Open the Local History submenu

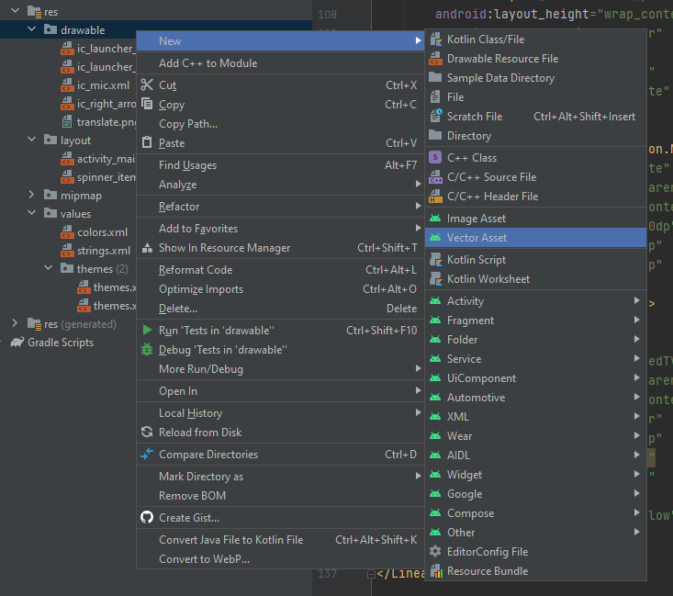[x=280, y=413]
